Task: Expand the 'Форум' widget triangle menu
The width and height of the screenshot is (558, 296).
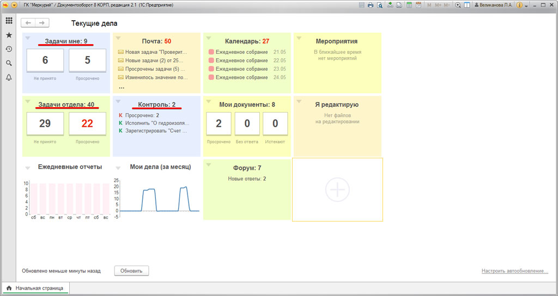Action: click(x=209, y=165)
